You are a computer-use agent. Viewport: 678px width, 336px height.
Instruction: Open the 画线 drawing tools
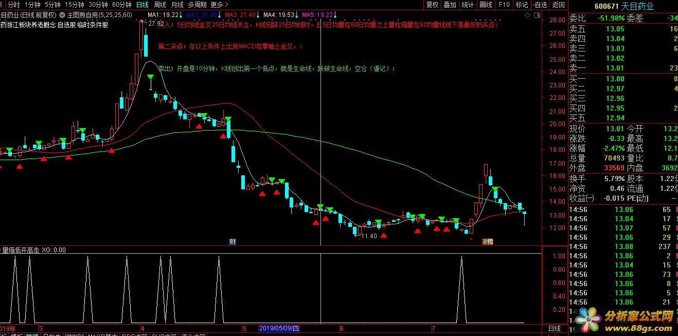coord(486,5)
